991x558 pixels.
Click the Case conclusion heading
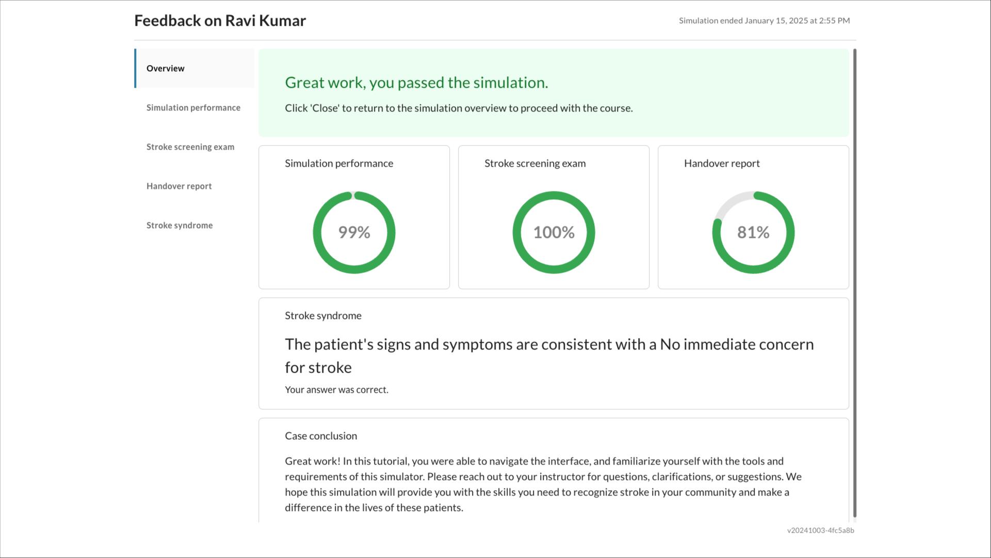click(x=321, y=436)
